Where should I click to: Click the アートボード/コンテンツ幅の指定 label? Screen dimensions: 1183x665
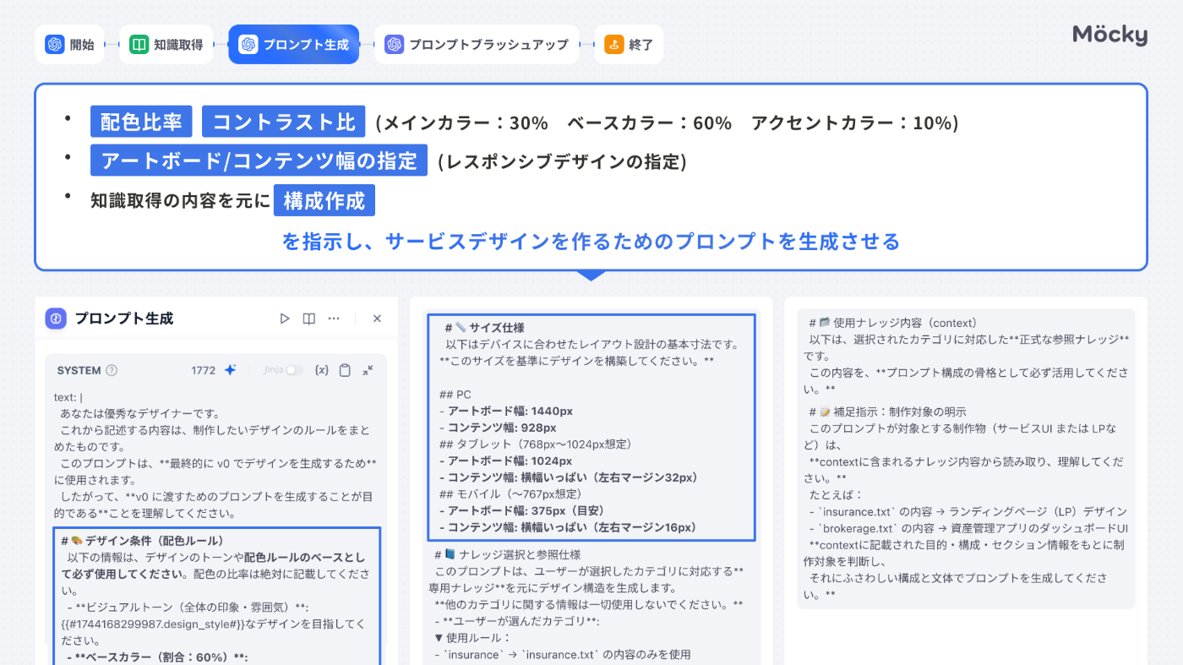point(259,161)
